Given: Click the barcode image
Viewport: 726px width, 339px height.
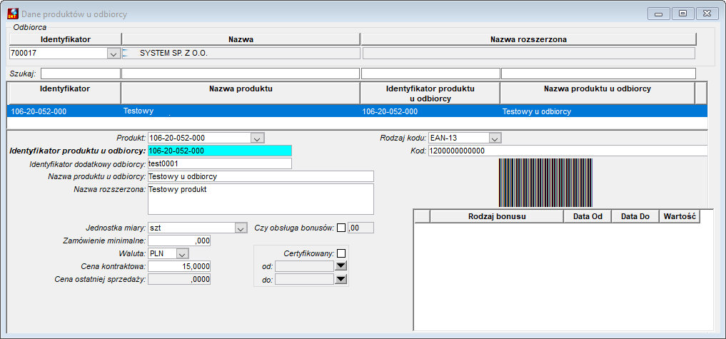Looking at the screenshot, I should click(x=545, y=183).
